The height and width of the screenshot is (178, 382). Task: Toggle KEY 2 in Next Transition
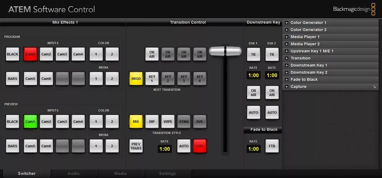tap(168, 78)
